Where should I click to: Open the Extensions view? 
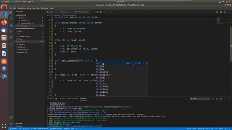[11, 38]
